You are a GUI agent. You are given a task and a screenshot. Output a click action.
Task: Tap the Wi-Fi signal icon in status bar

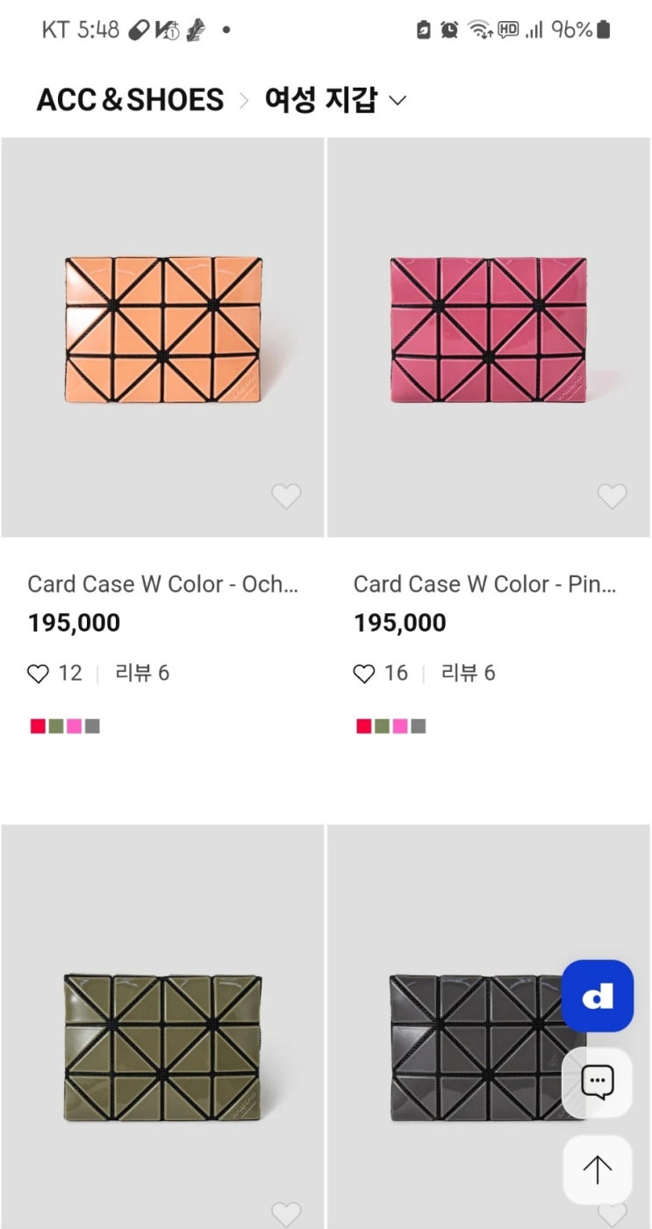[480, 30]
